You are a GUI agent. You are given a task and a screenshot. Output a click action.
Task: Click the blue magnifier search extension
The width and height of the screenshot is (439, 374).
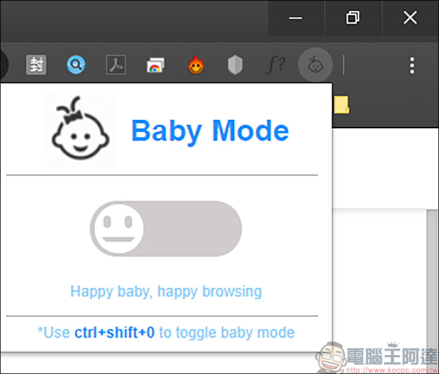(x=76, y=66)
